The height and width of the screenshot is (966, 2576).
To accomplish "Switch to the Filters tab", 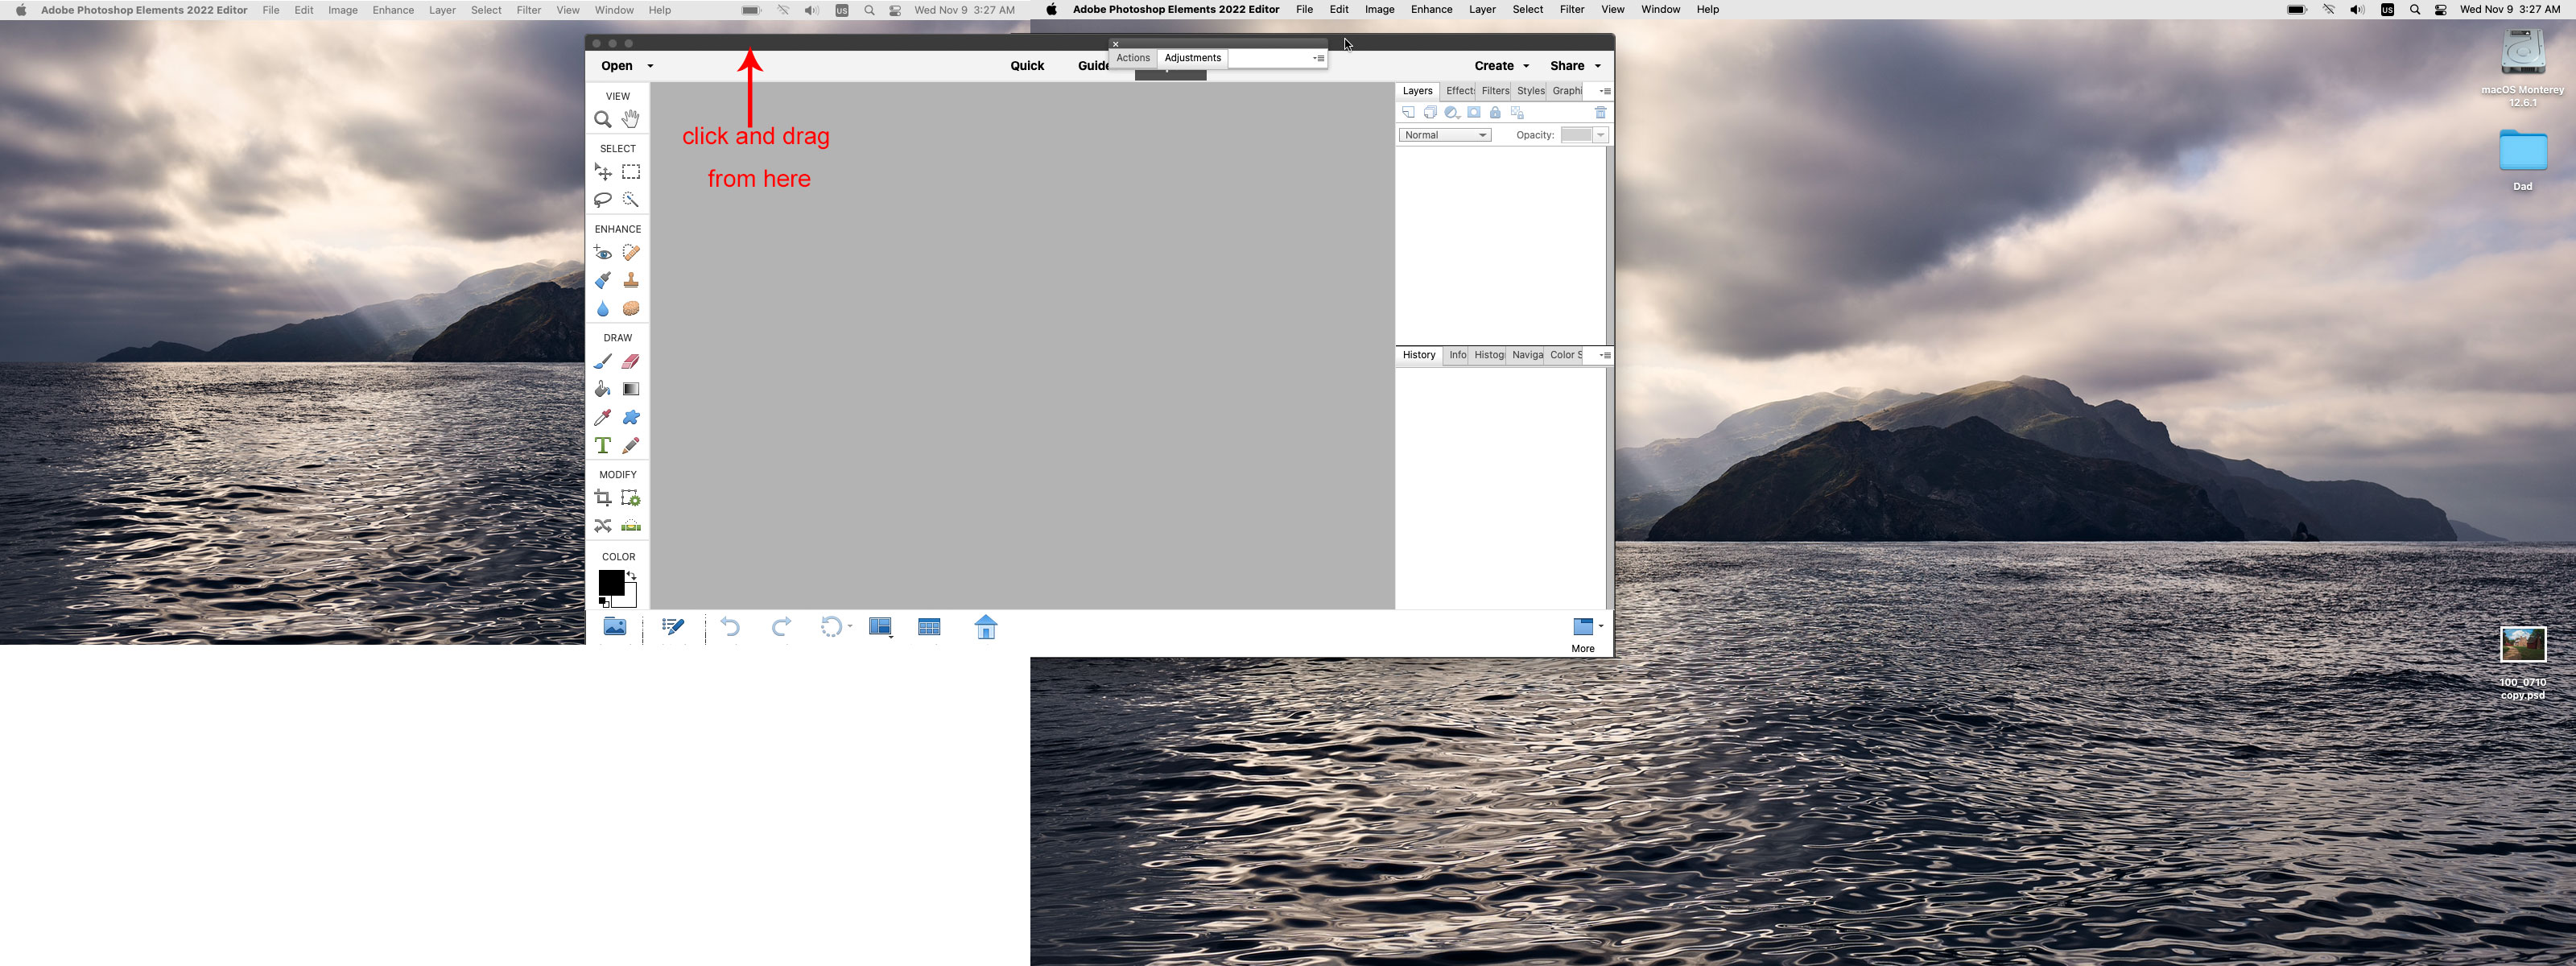I will [1494, 90].
